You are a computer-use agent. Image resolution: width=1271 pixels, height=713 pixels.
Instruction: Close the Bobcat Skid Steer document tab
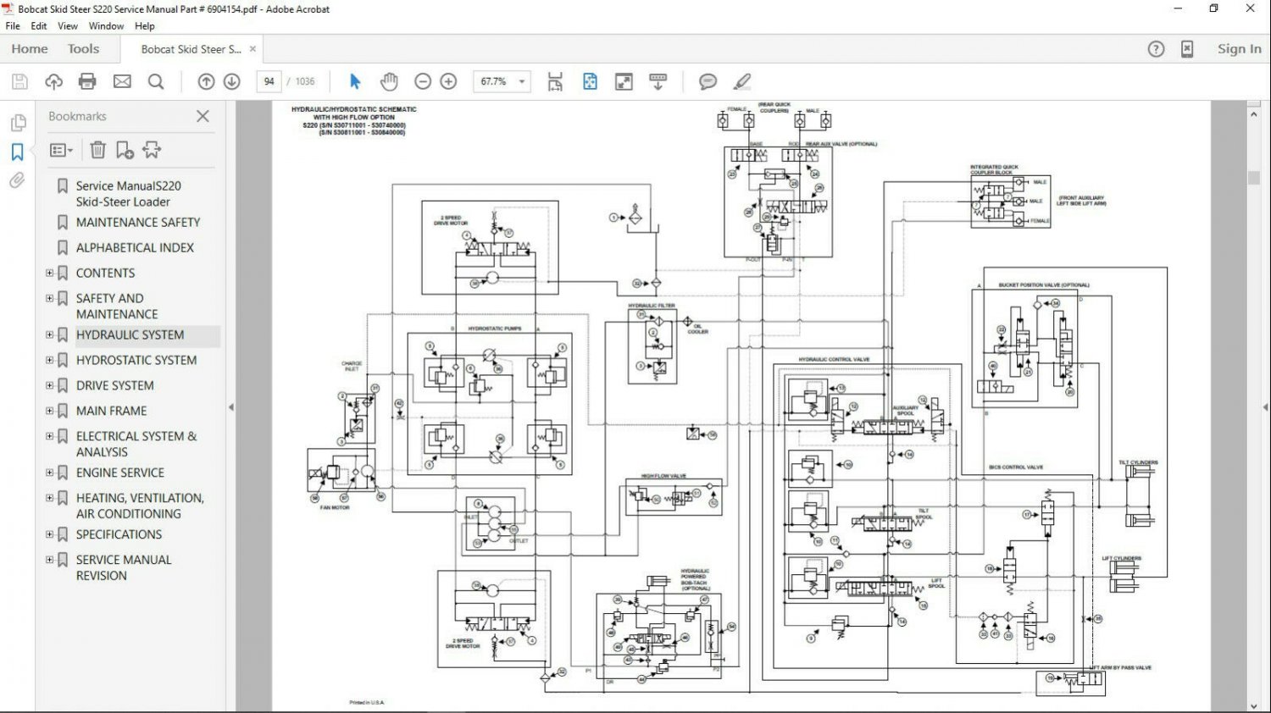[253, 49]
